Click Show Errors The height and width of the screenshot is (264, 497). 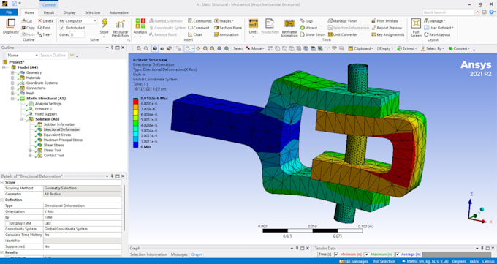point(313,34)
